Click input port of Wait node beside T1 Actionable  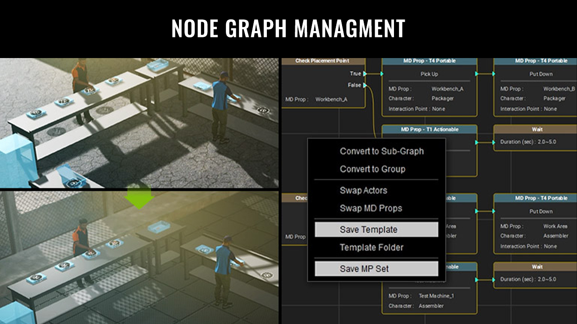click(494, 142)
